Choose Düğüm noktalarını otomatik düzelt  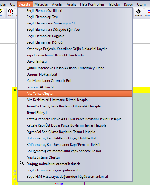[x=75, y=164]
